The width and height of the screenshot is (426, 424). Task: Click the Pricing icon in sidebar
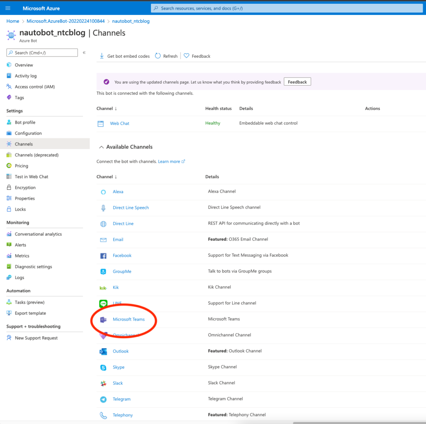(9, 165)
